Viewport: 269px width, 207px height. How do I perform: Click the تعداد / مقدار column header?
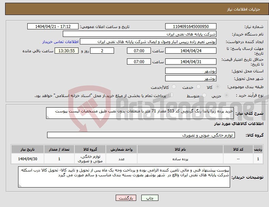[x=59, y=149]
